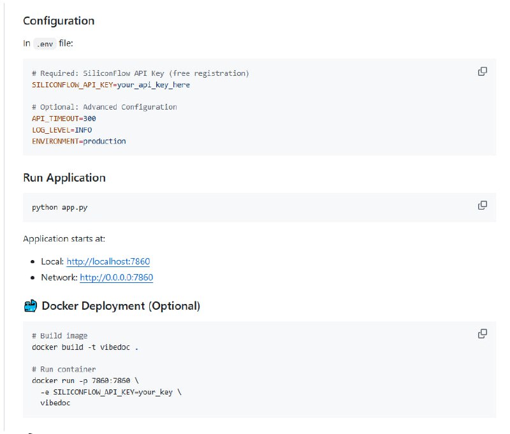Click the 'Application starts at:' text
This screenshot has width=510, height=434.
[x=64, y=239]
